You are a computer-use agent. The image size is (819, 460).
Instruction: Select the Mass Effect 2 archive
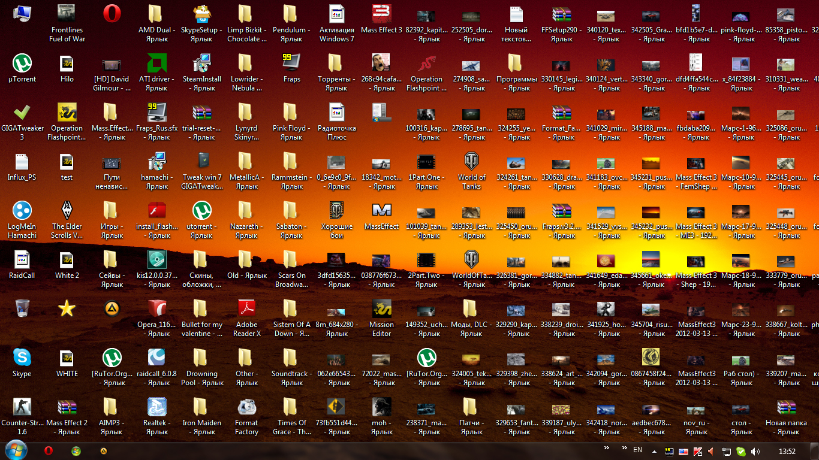click(x=67, y=412)
